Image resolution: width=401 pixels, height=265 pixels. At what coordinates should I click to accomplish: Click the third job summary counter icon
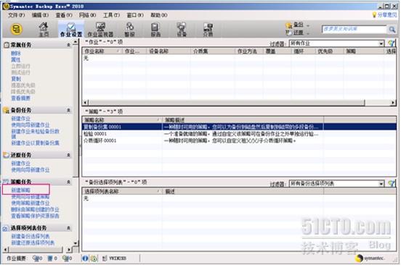(65, 258)
